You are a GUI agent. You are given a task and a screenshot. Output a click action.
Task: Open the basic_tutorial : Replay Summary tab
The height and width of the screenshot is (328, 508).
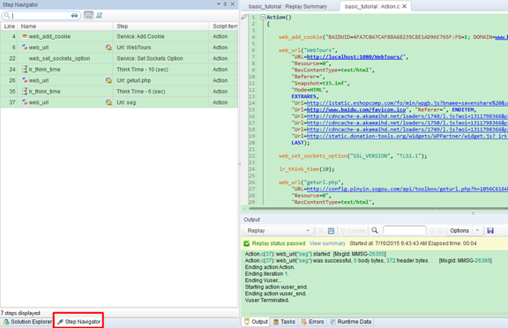(288, 6)
